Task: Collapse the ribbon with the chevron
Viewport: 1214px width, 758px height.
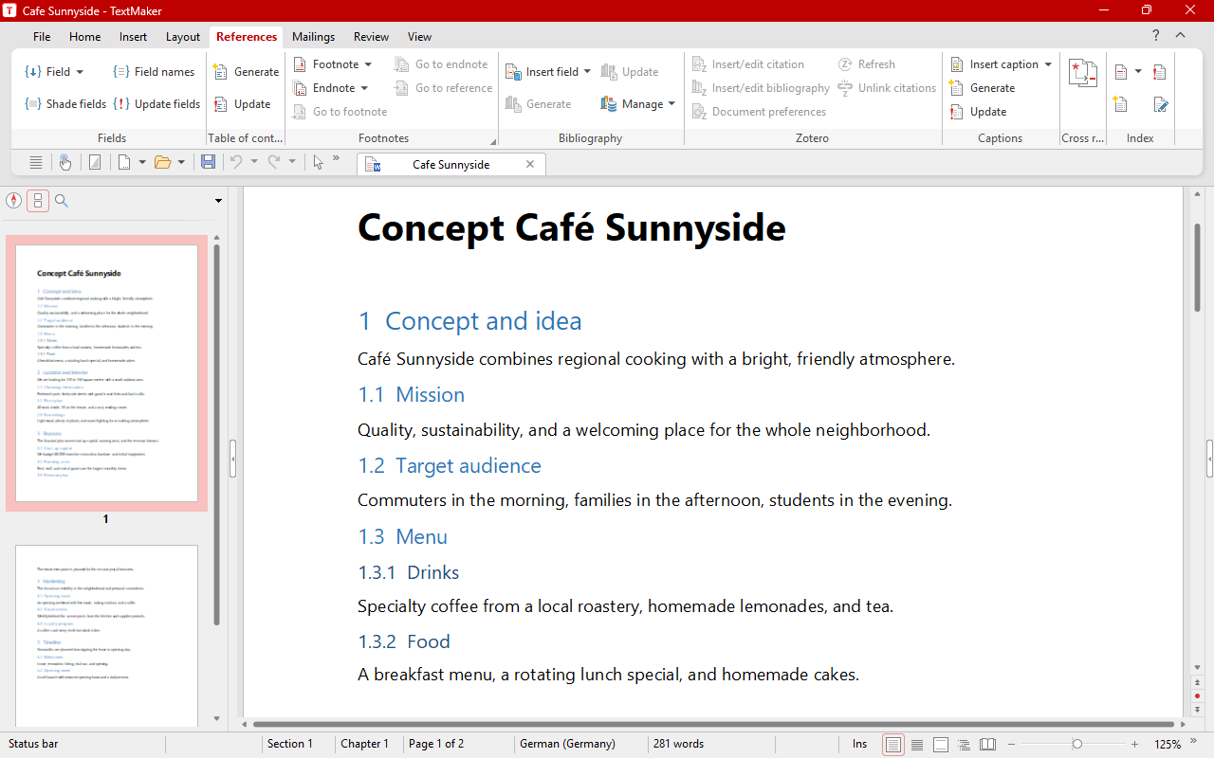Action: [x=1180, y=36]
